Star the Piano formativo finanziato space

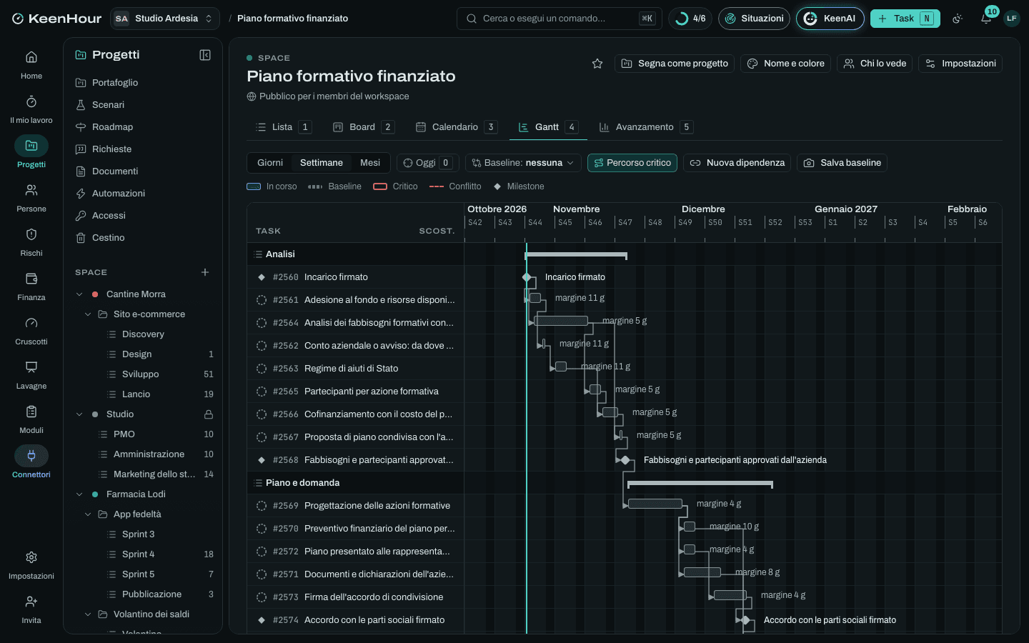point(597,64)
